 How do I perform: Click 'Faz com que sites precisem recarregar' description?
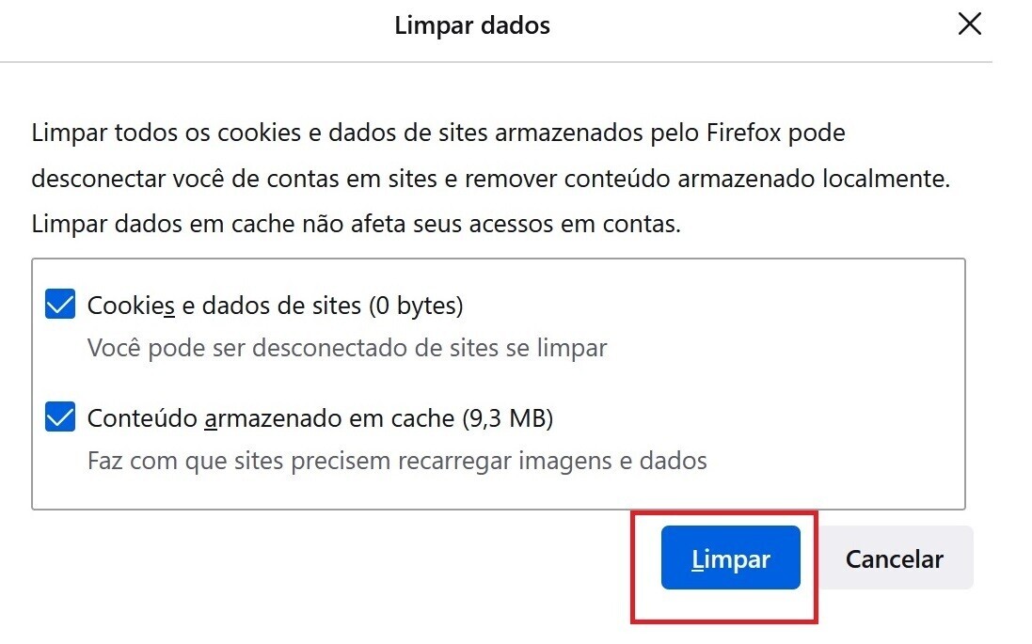[x=396, y=462]
